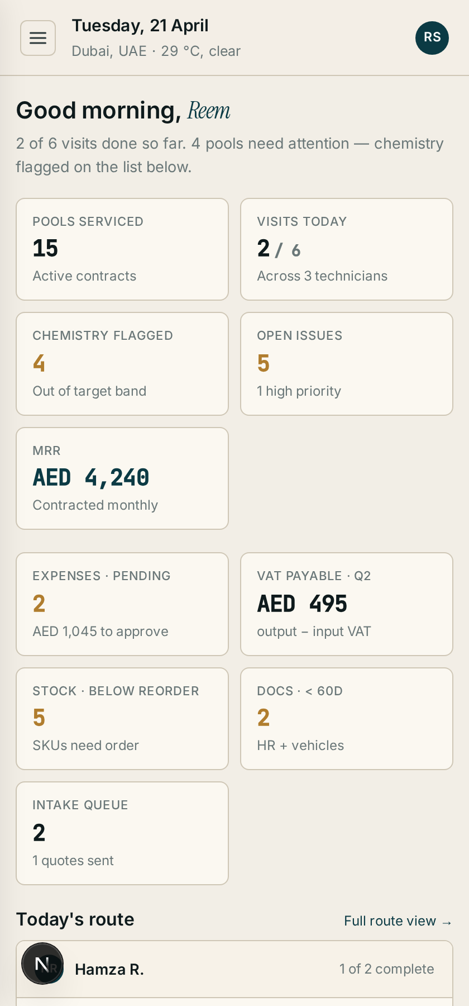This screenshot has width=469, height=1006.
Task: Open the RS profile avatar
Action: click(432, 38)
